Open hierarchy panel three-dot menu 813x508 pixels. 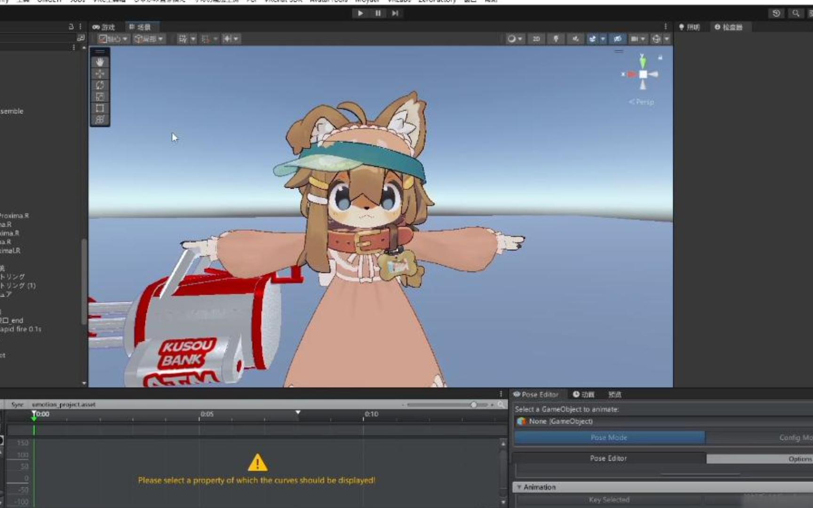(80, 27)
